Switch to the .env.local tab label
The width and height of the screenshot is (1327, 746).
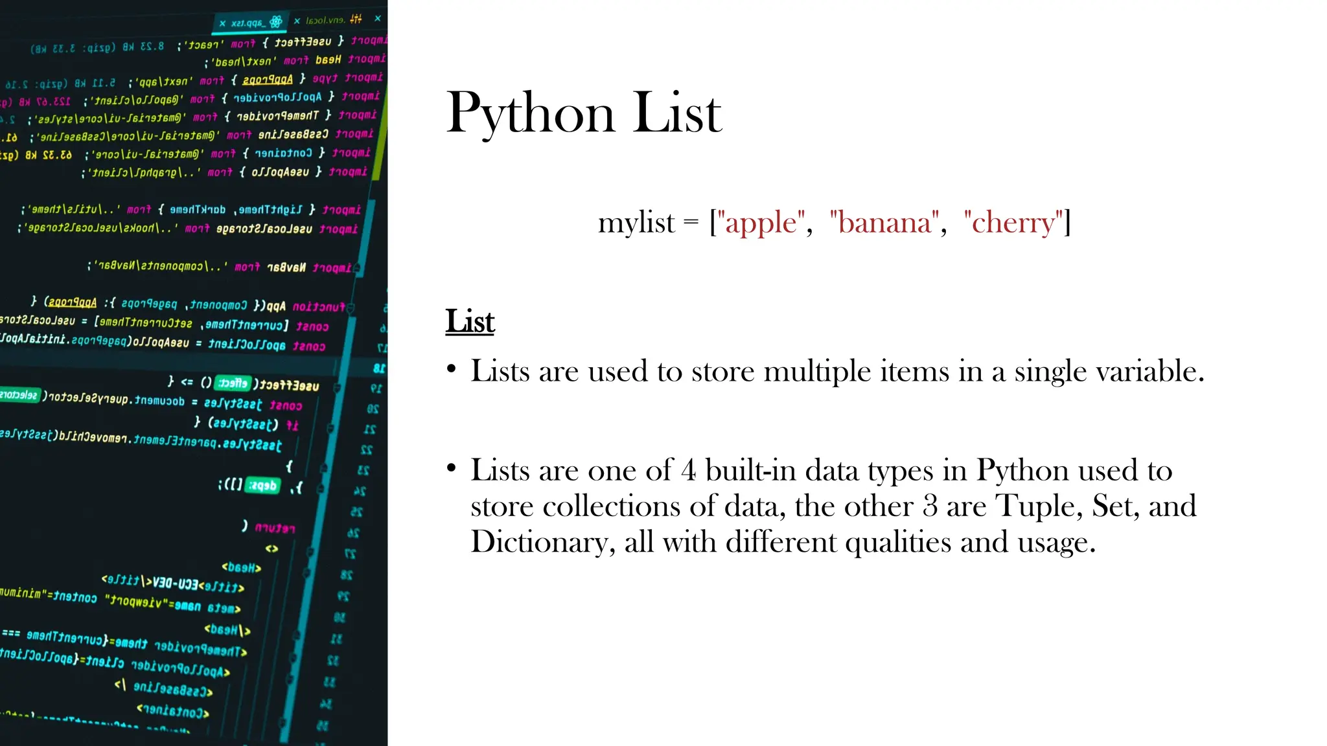pos(325,21)
